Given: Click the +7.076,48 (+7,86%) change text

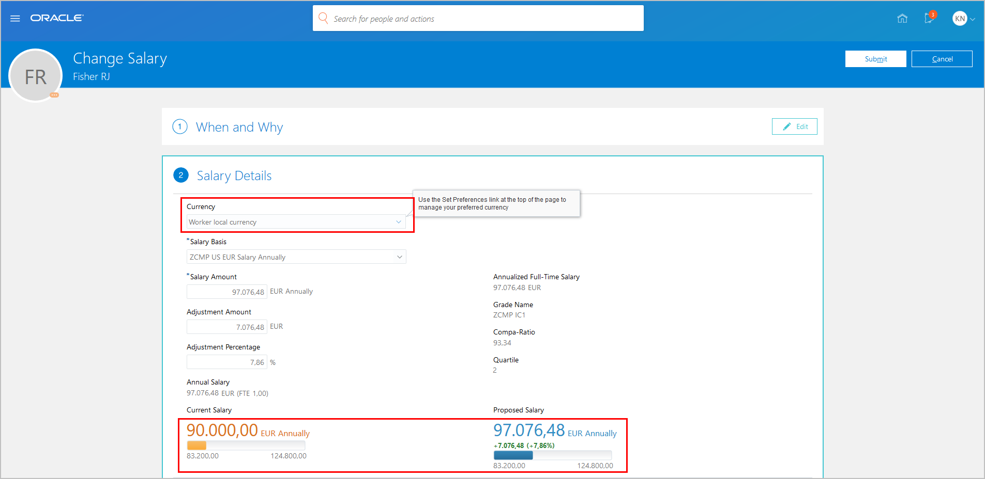Looking at the screenshot, I should (x=524, y=445).
